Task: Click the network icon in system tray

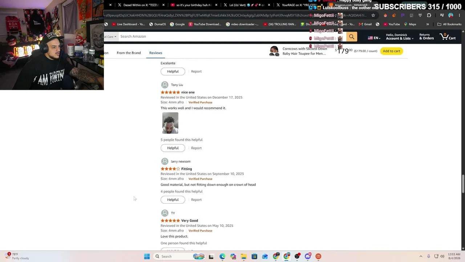Action: click(436, 257)
